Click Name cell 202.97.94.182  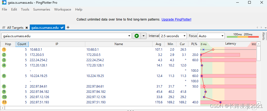(x=96, y=91)
